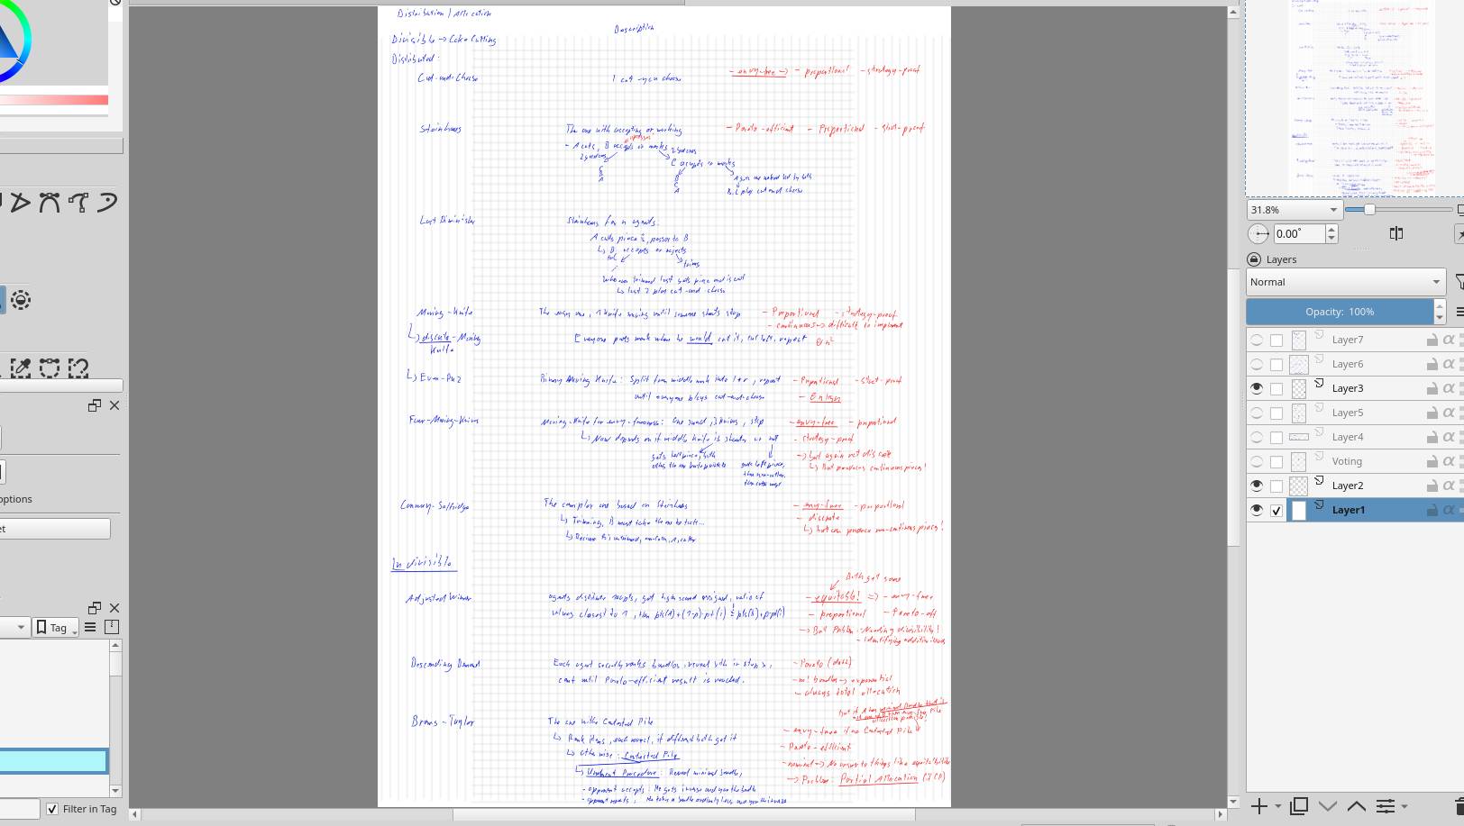Show Layer4 visibility eye

1257,437
